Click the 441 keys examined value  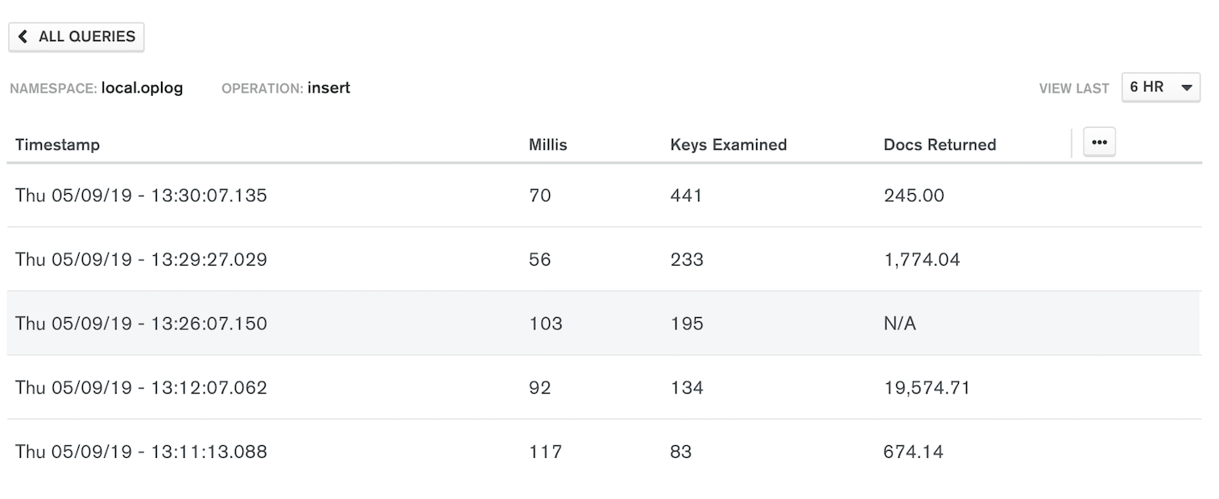pyautogui.click(x=686, y=196)
